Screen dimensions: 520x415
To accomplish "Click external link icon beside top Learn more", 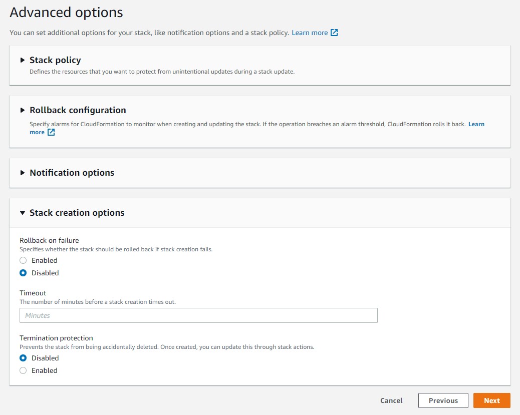I will (x=334, y=33).
